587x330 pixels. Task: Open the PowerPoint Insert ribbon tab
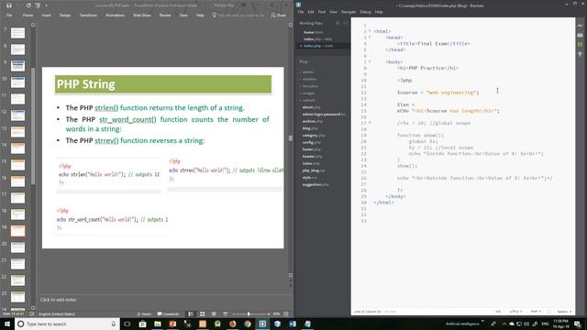coord(46,16)
